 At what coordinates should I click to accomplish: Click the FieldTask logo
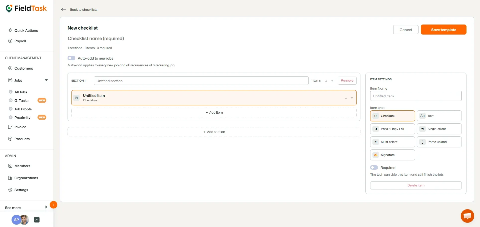tap(26, 9)
